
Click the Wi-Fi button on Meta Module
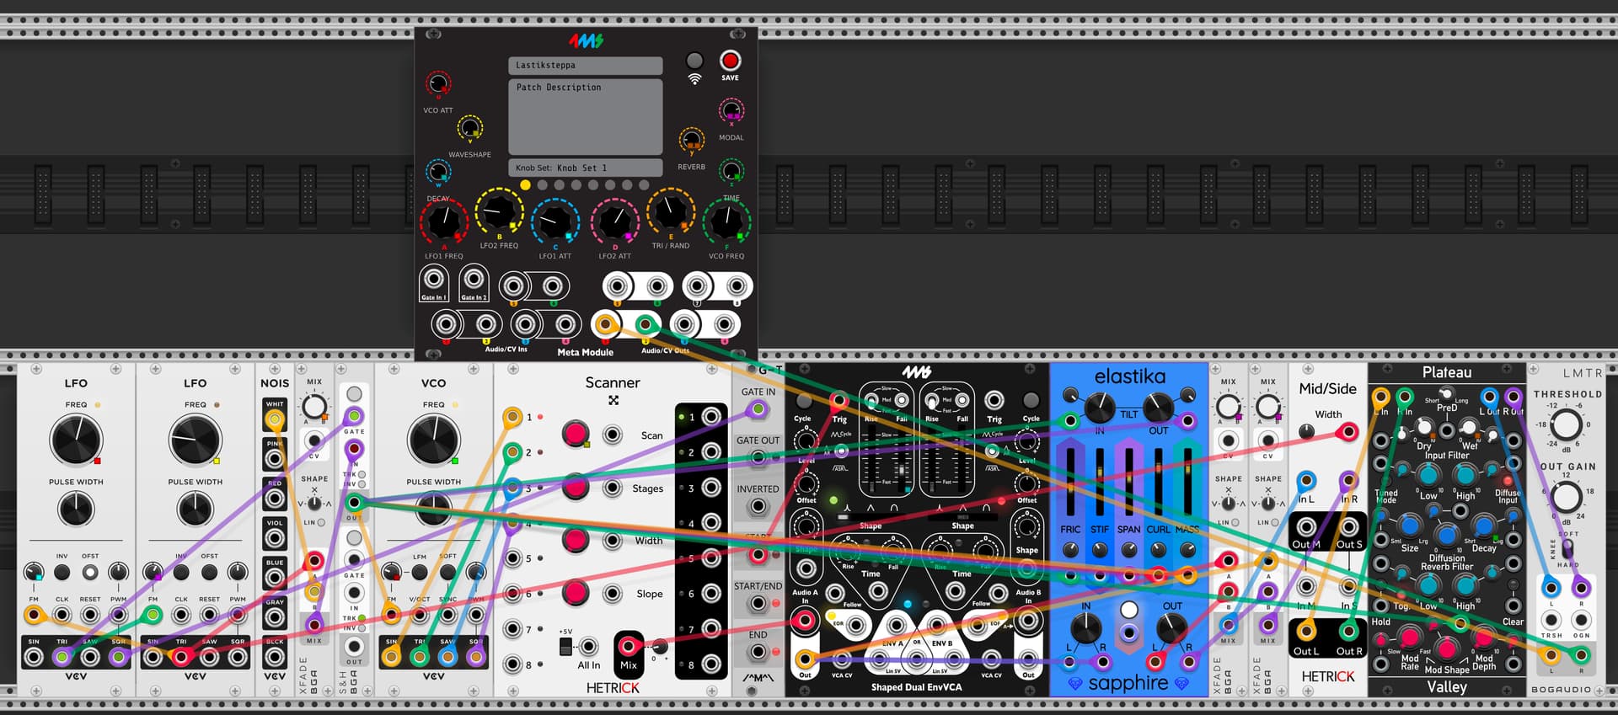click(694, 61)
